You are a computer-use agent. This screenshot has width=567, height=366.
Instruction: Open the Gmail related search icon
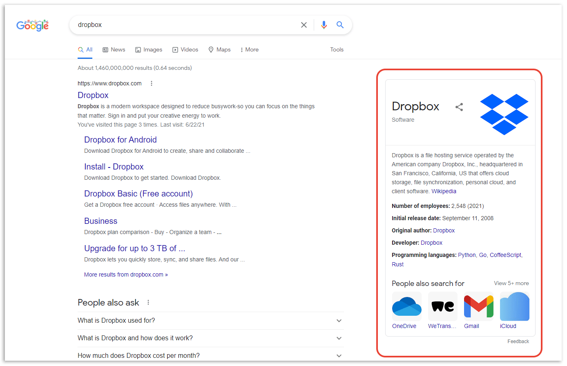(x=479, y=306)
